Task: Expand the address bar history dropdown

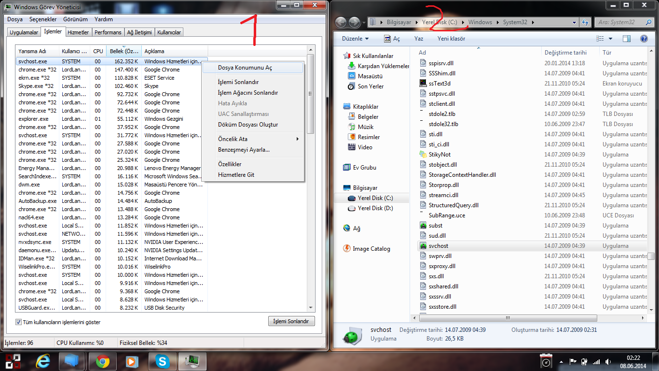Action: pyautogui.click(x=574, y=22)
